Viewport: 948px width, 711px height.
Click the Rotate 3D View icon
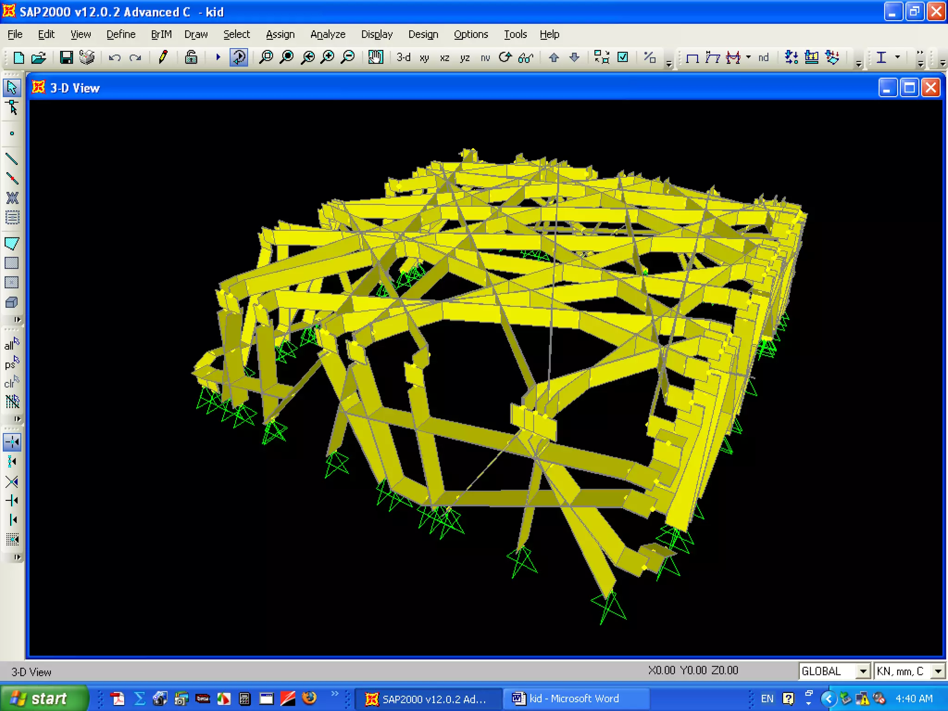505,57
